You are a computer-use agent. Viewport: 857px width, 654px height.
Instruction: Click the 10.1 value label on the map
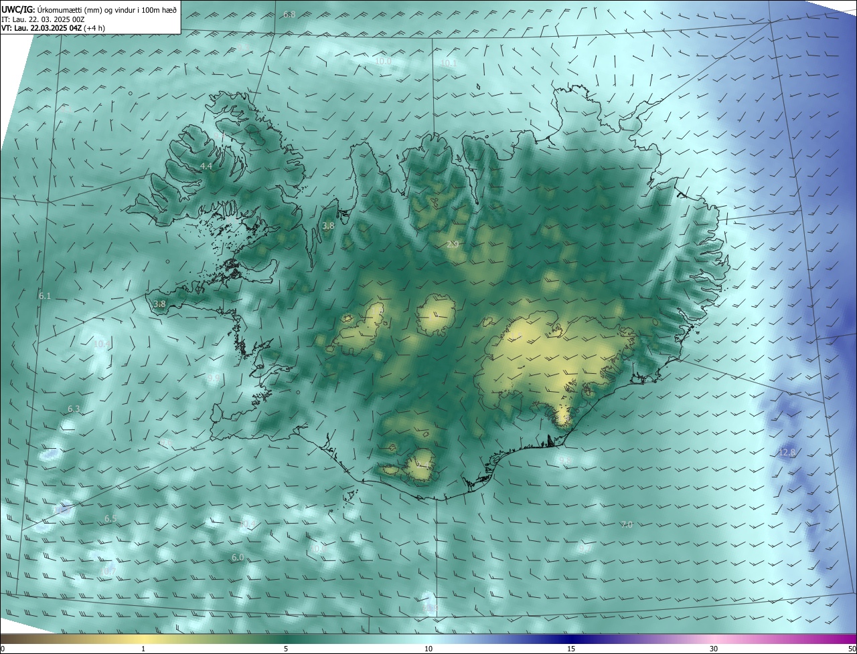point(448,64)
